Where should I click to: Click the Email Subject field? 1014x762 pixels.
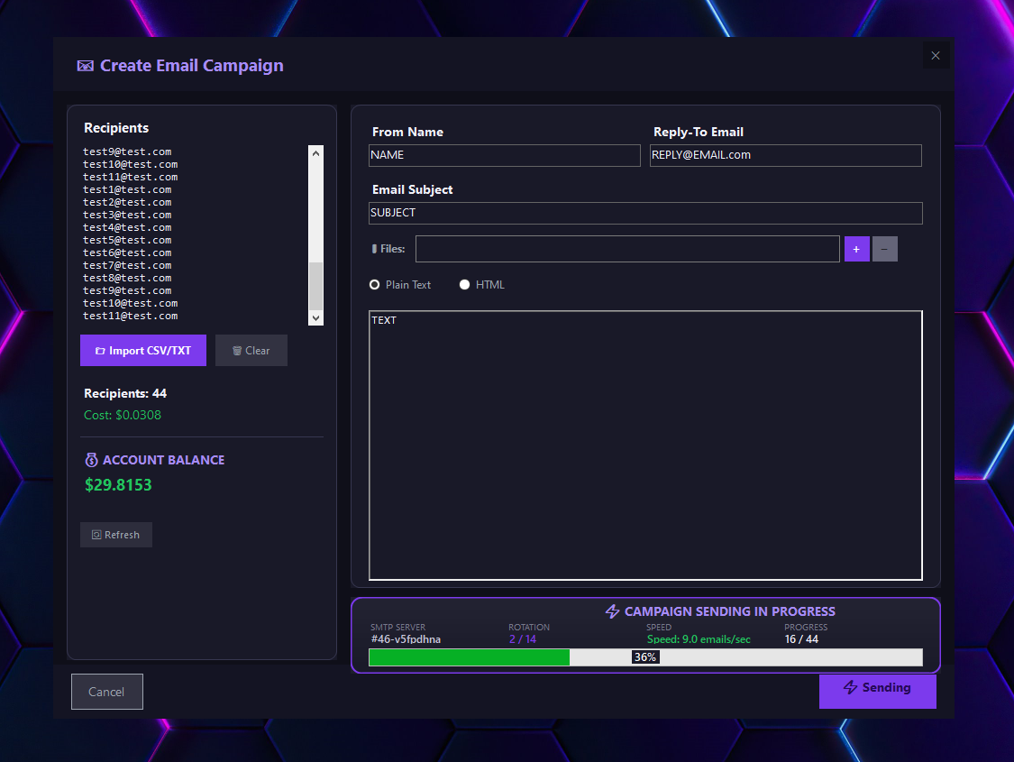(645, 213)
